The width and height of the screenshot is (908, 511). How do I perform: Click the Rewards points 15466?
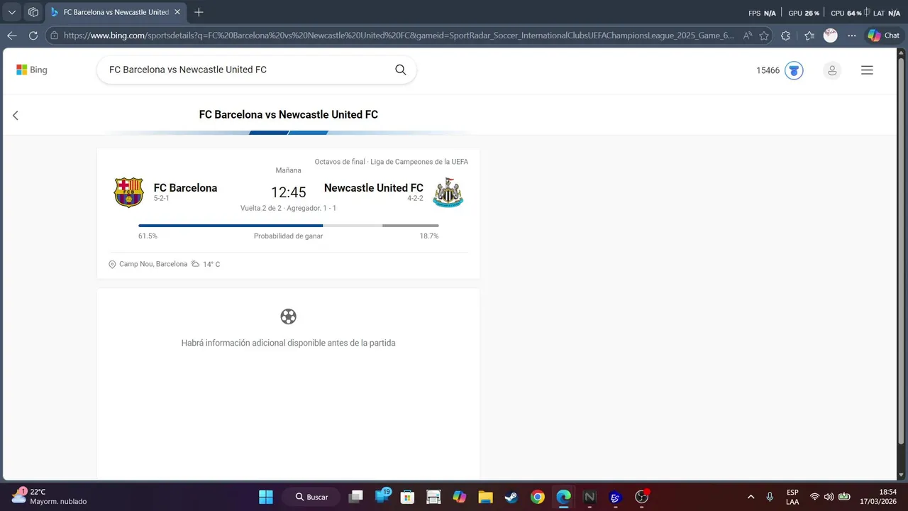[x=768, y=70]
